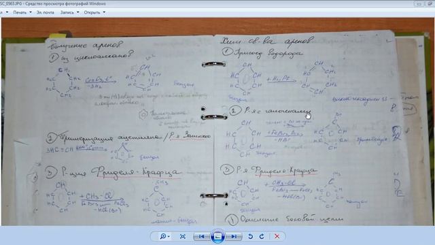Rotate the photo counterclockwise
The image size is (435, 245).
251,236
